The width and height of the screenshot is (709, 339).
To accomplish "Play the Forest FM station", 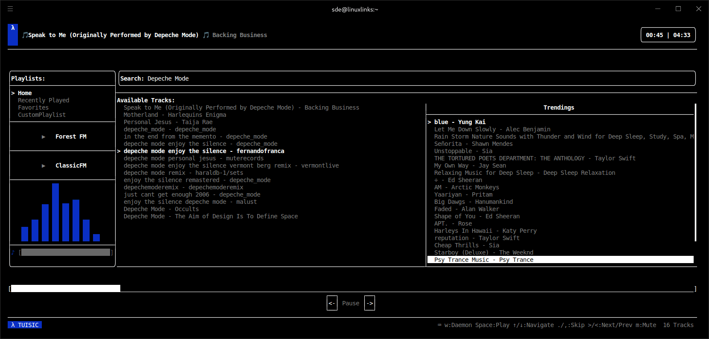I will coord(44,137).
